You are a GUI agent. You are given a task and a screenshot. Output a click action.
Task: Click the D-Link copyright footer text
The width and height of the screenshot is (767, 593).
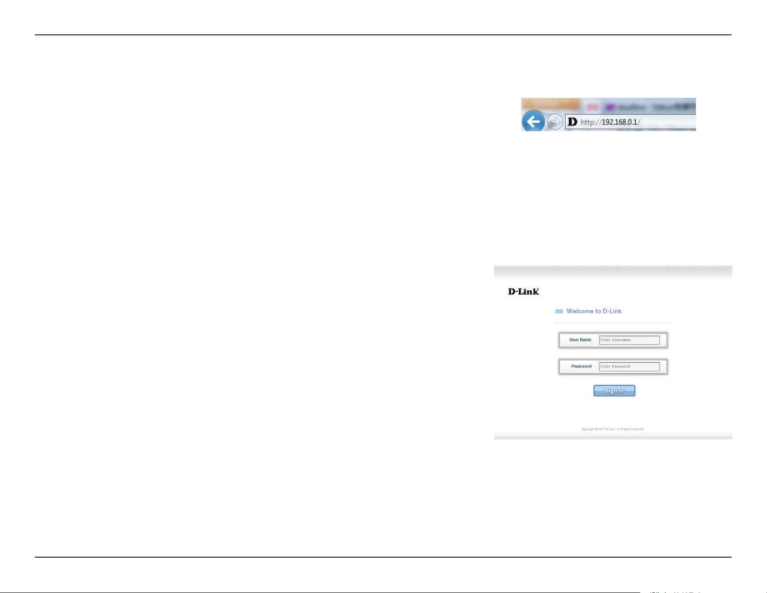pos(613,429)
